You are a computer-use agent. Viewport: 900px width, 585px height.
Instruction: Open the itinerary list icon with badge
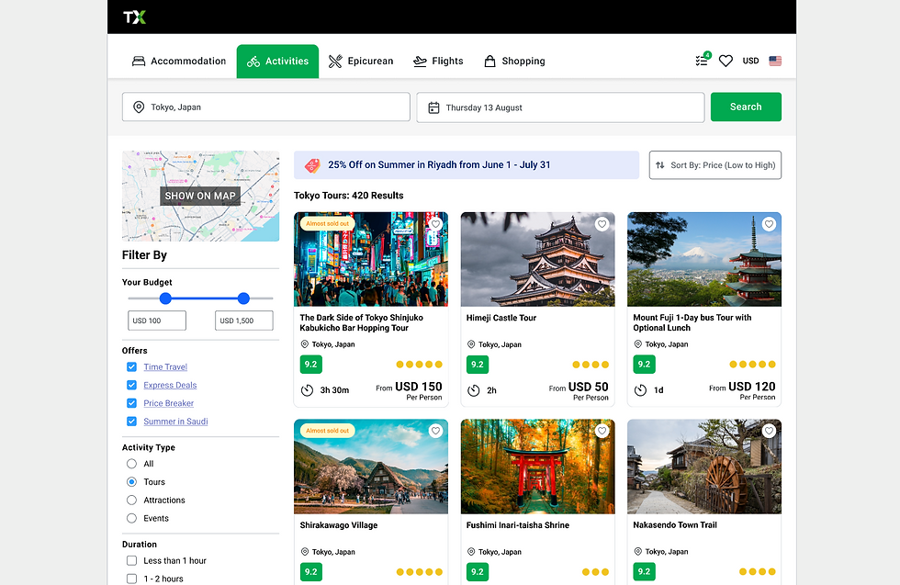click(x=703, y=60)
